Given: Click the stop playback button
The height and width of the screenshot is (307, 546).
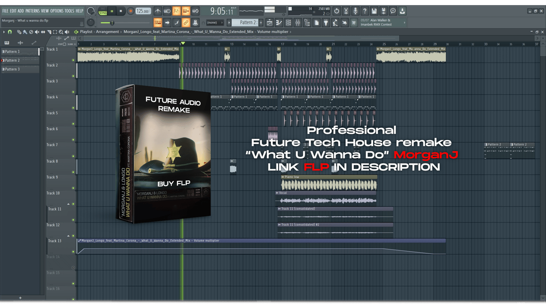Looking at the screenshot, I should 121,11.
